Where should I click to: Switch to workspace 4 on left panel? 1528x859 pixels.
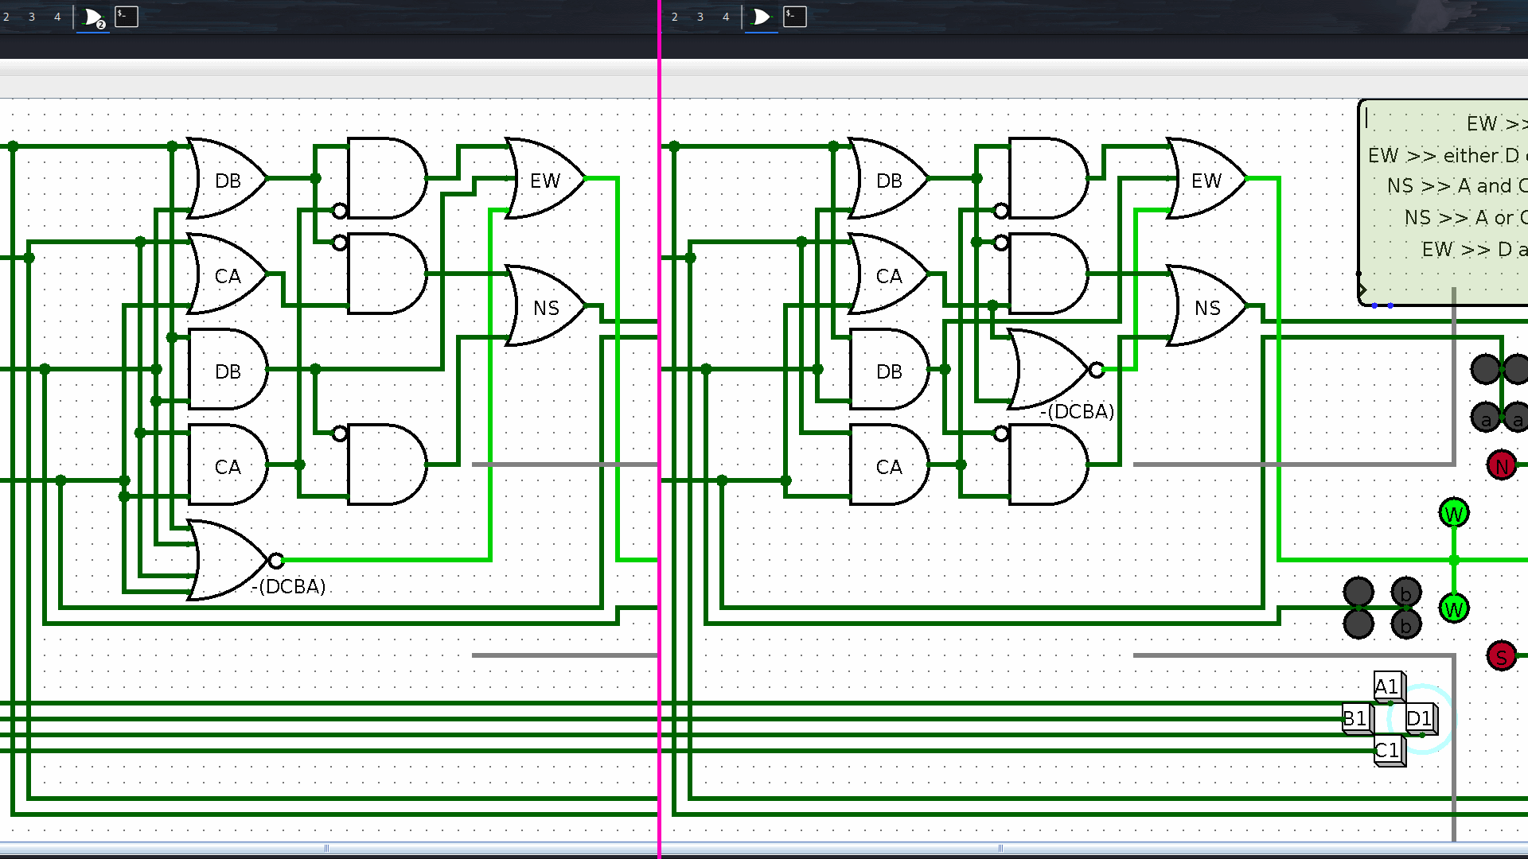pyautogui.click(x=57, y=17)
